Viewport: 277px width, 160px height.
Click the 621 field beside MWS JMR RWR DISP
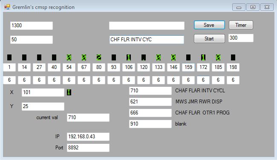click(x=150, y=102)
